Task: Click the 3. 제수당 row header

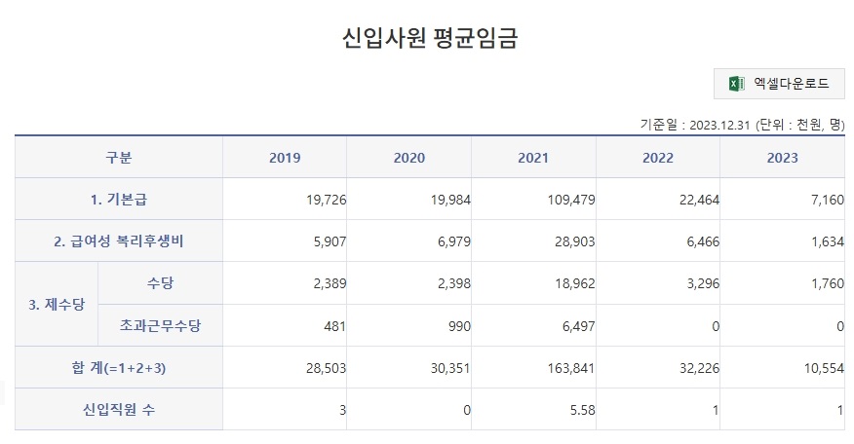Action: (x=57, y=304)
